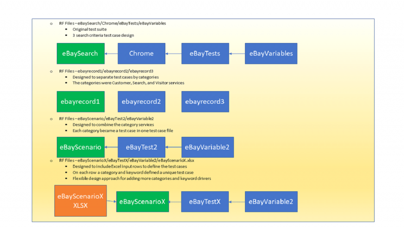Select the green eBayScenario box
404x228 pixels.
pyautogui.click(x=80, y=147)
